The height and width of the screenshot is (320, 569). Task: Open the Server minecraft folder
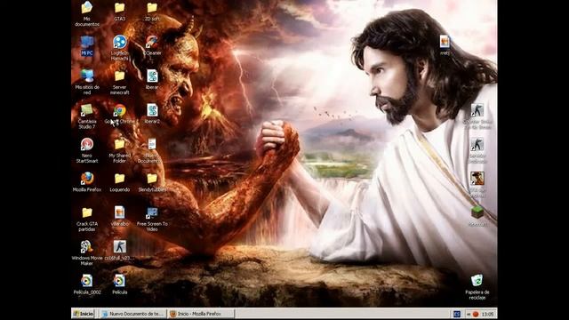click(119, 83)
